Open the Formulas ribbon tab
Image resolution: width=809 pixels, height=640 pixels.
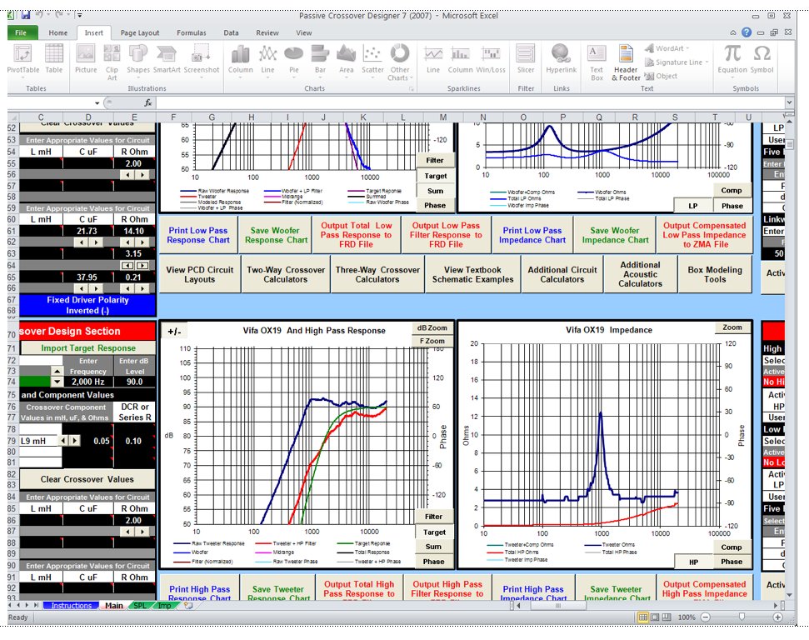click(x=192, y=32)
